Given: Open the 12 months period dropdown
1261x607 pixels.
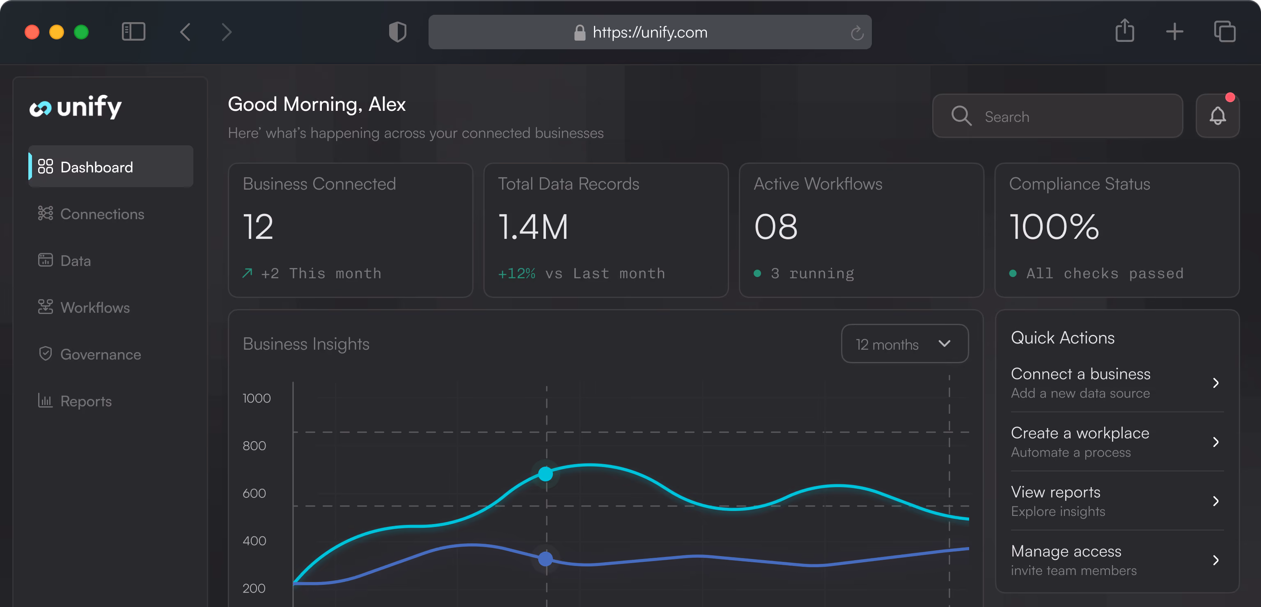Looking at the screenshot, I should [904, 344].
